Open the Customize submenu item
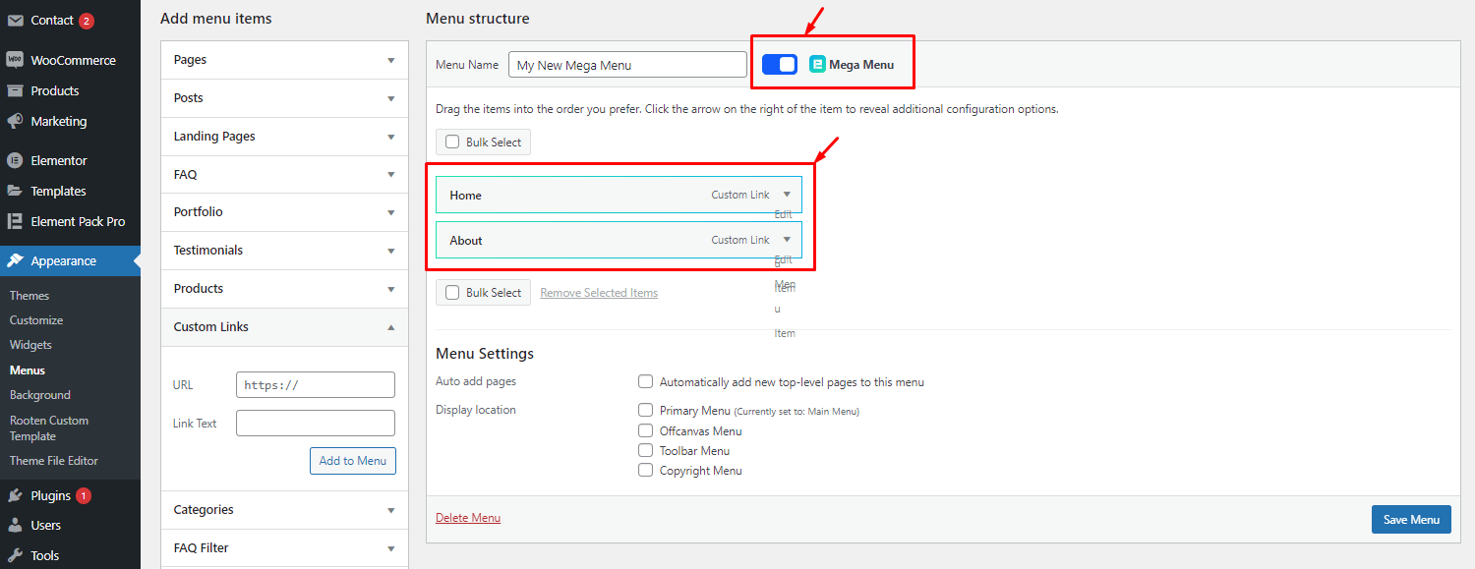Screen dimensions: 1475x569 [x=36, y=320]
